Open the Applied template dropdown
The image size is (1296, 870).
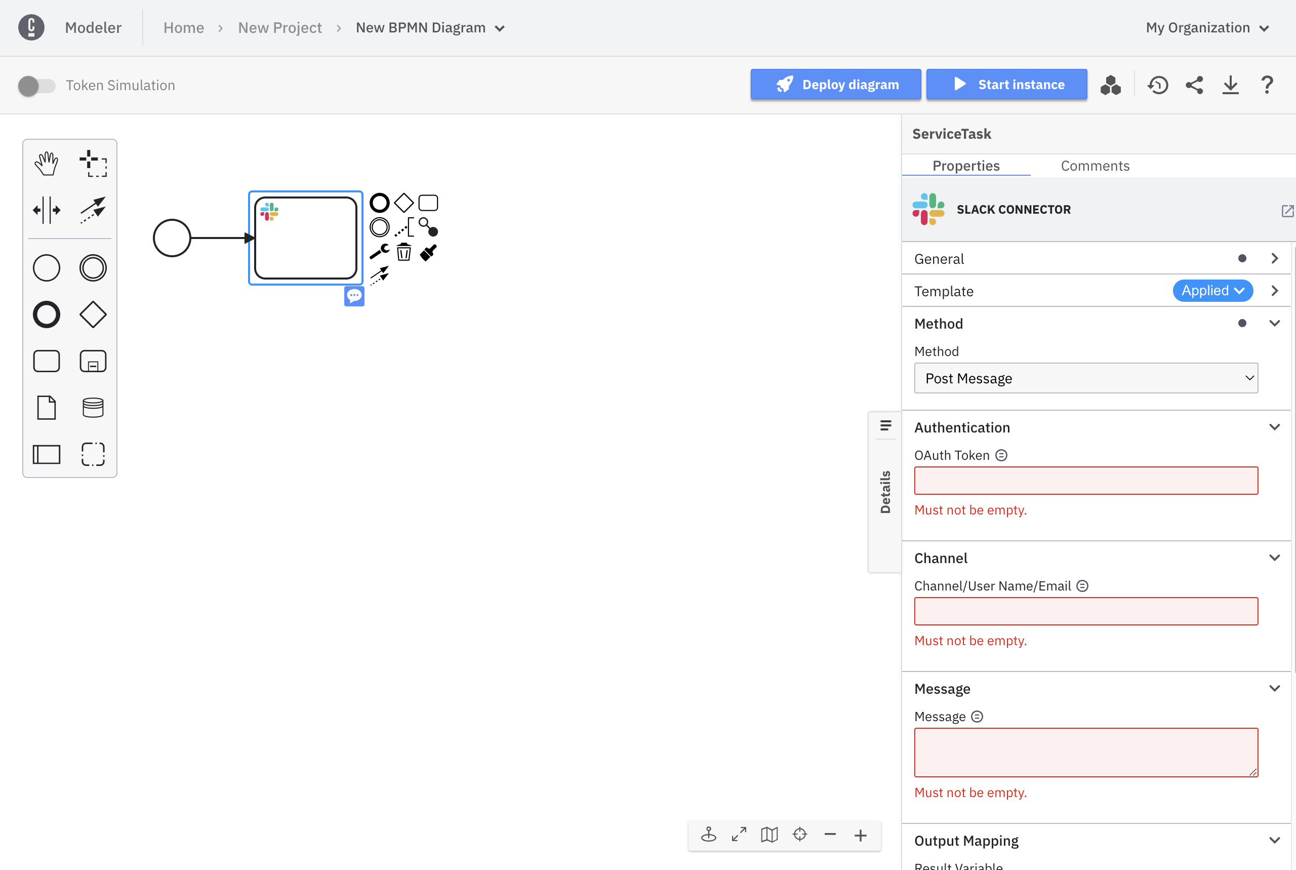coord(1212,291)
